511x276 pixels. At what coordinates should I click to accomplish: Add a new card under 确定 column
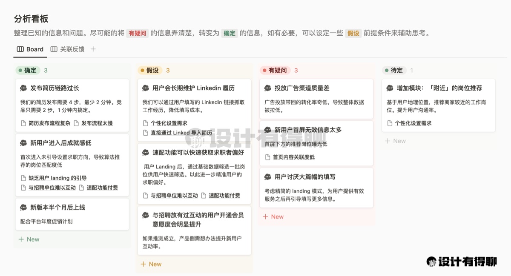(29, 239)
